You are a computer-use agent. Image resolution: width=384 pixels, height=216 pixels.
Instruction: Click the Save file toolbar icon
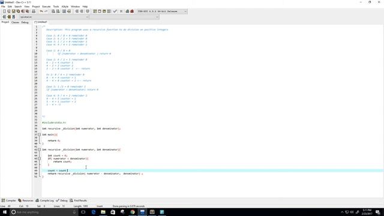[x=13, y=11]
